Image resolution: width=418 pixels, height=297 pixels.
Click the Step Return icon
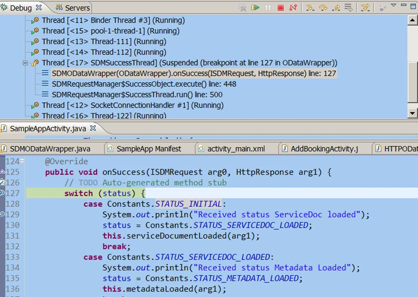(x=336, y=8)
